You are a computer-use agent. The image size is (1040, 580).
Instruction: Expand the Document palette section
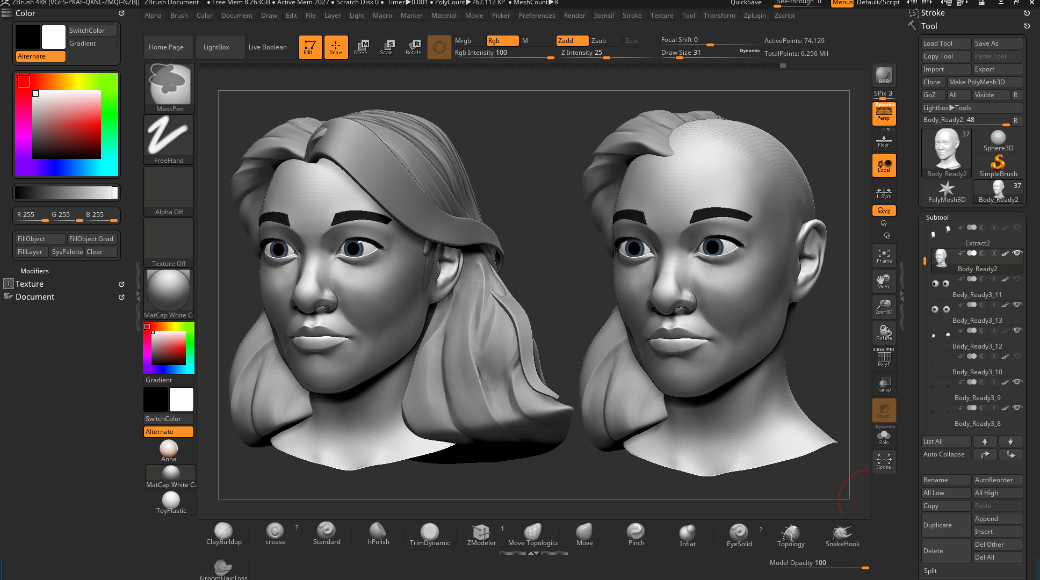coord(34,297)
